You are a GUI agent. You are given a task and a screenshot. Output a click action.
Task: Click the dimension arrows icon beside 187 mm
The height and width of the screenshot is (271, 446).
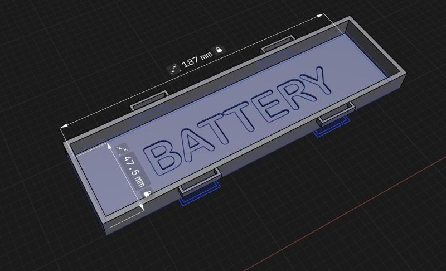pyautogui.click(x=173, y=69)
